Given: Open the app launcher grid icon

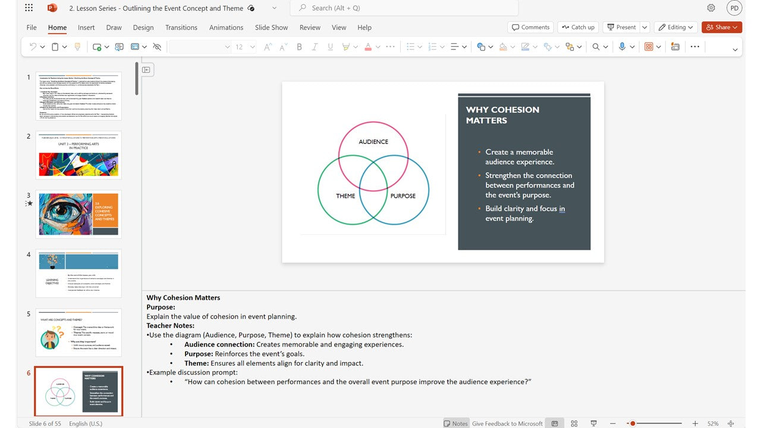Looking at the screenshot, I should (30, 8).
